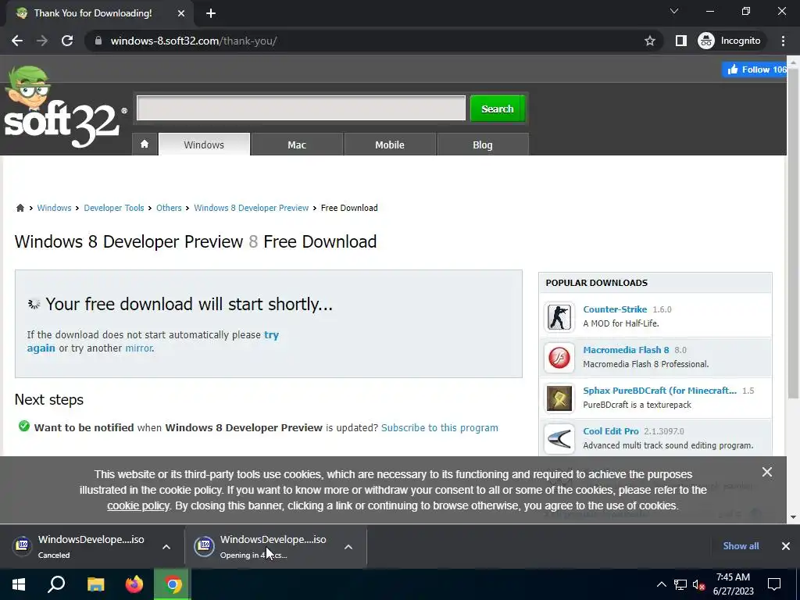Open the site home icon tab

pos(145,145)
